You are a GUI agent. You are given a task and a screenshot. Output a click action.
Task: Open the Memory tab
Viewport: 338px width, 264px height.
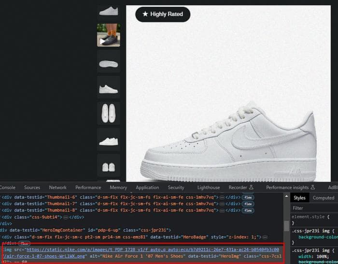click(x=118, y=188)
